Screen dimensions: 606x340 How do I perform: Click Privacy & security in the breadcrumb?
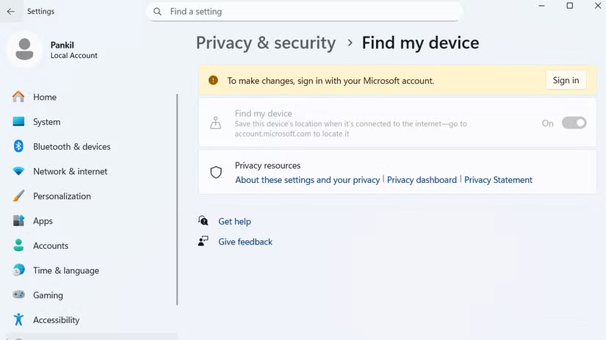[x=265, y=43]
